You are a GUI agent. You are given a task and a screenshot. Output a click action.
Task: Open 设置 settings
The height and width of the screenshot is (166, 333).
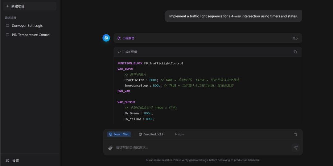point(15,161)
